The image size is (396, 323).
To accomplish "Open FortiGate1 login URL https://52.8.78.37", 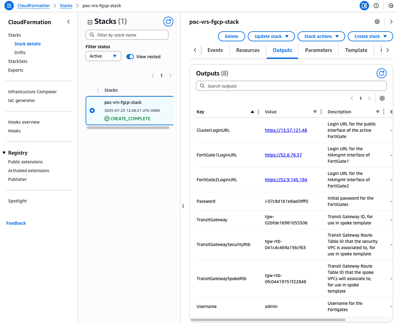I will point(283,155).
